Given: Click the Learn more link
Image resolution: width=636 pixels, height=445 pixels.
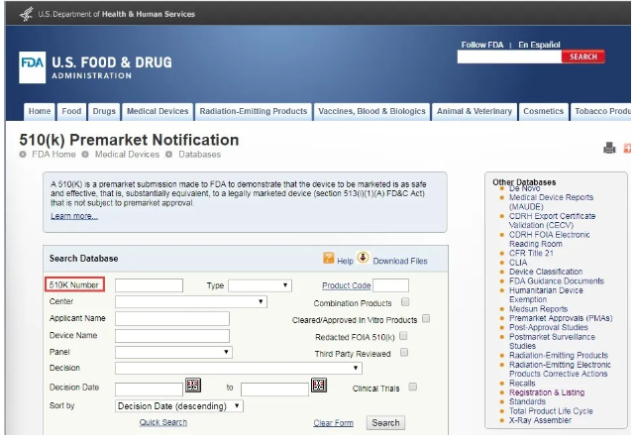Looking at the screenshot, I should (74, 216).
